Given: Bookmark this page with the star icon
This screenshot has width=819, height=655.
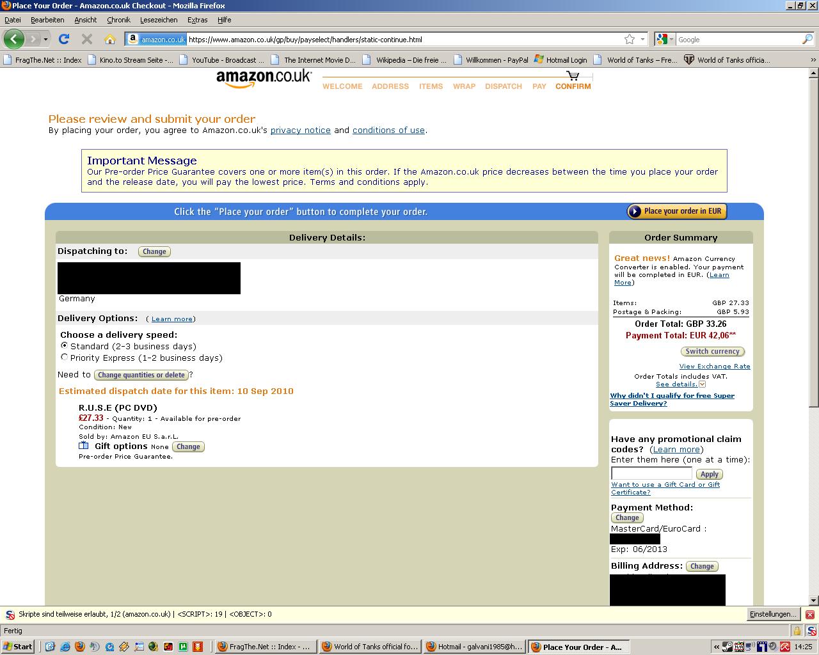Looking at the screenshot, I should pyautogui.click(x=630, y=39).
